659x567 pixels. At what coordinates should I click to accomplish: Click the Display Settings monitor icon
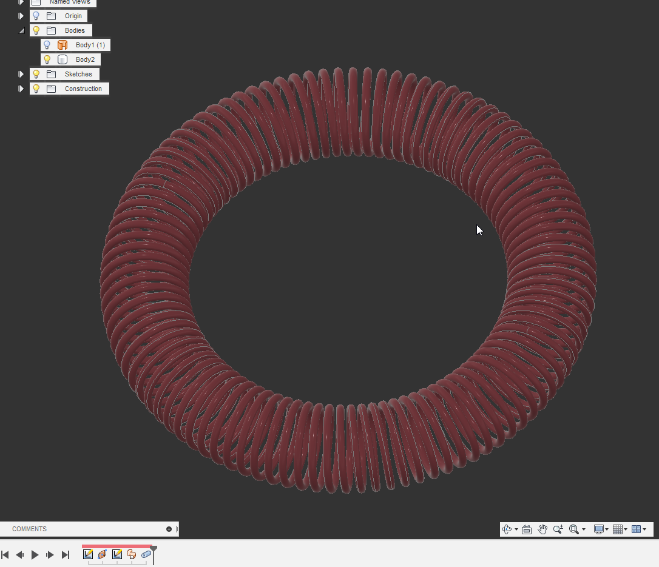pos(600,529)
